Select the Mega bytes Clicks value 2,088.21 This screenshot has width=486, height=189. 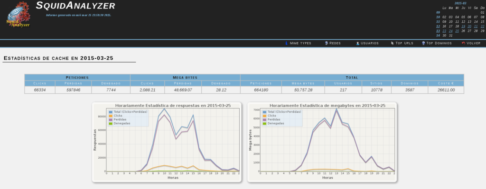[148, 90]
